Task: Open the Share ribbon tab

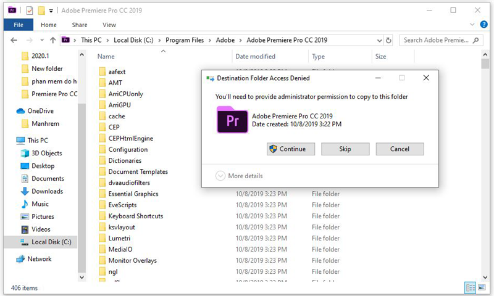Action: click(x=79, y=25)
